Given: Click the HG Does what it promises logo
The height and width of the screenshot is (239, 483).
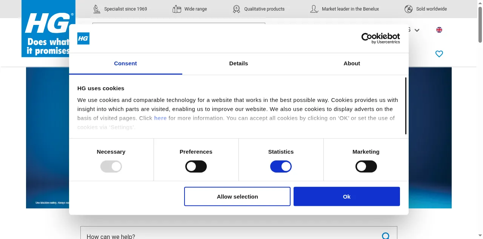Looking at the screenshot, I should 48,29.
